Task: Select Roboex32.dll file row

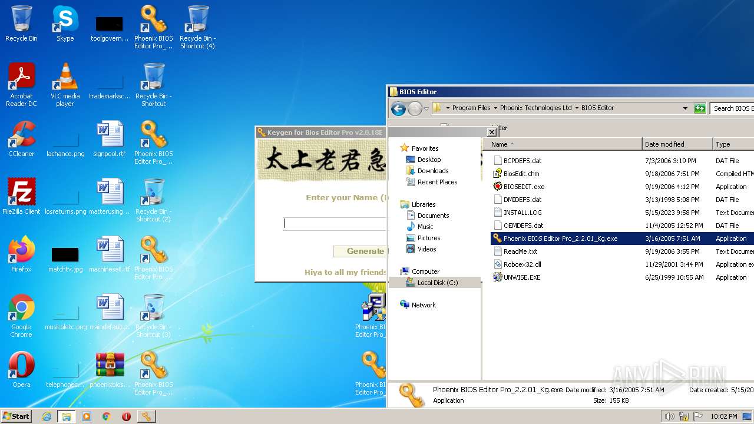Action: [x=522, y=264]
